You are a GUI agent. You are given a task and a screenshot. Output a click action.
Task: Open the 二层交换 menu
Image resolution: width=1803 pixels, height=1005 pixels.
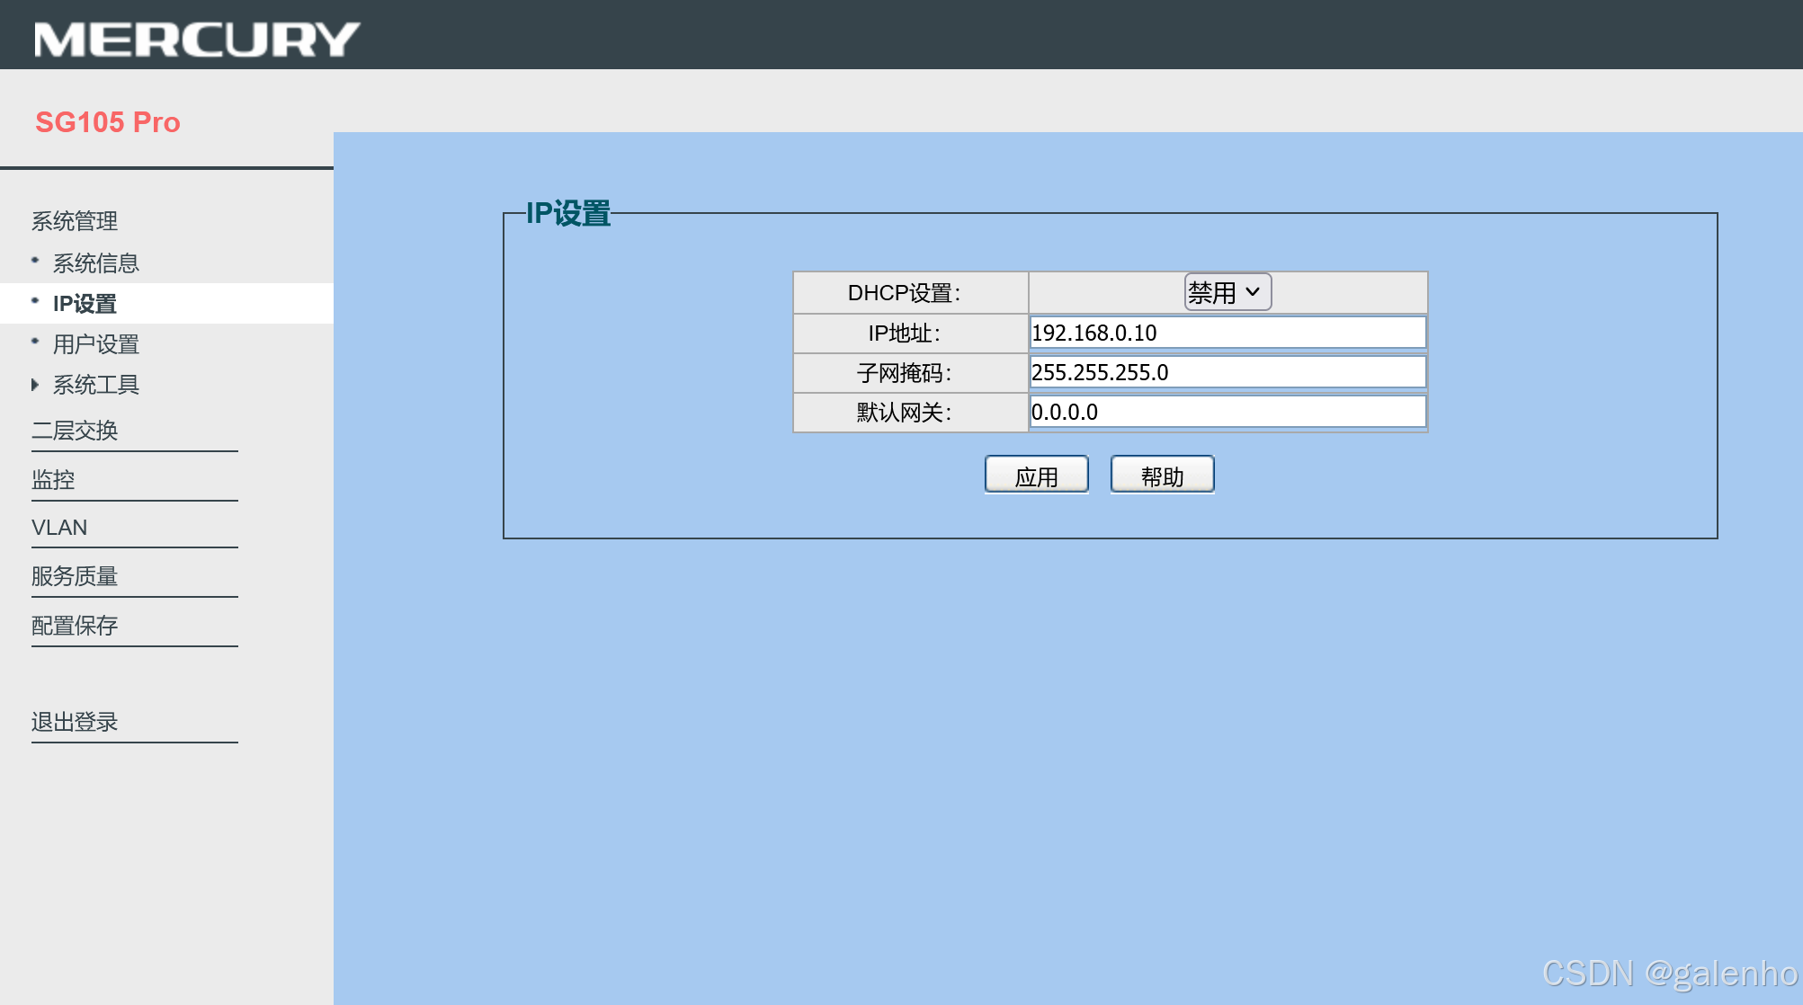75,431
